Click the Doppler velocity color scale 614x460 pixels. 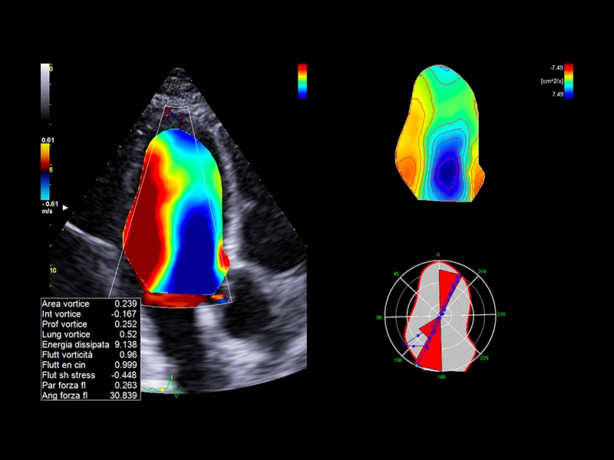45,171
